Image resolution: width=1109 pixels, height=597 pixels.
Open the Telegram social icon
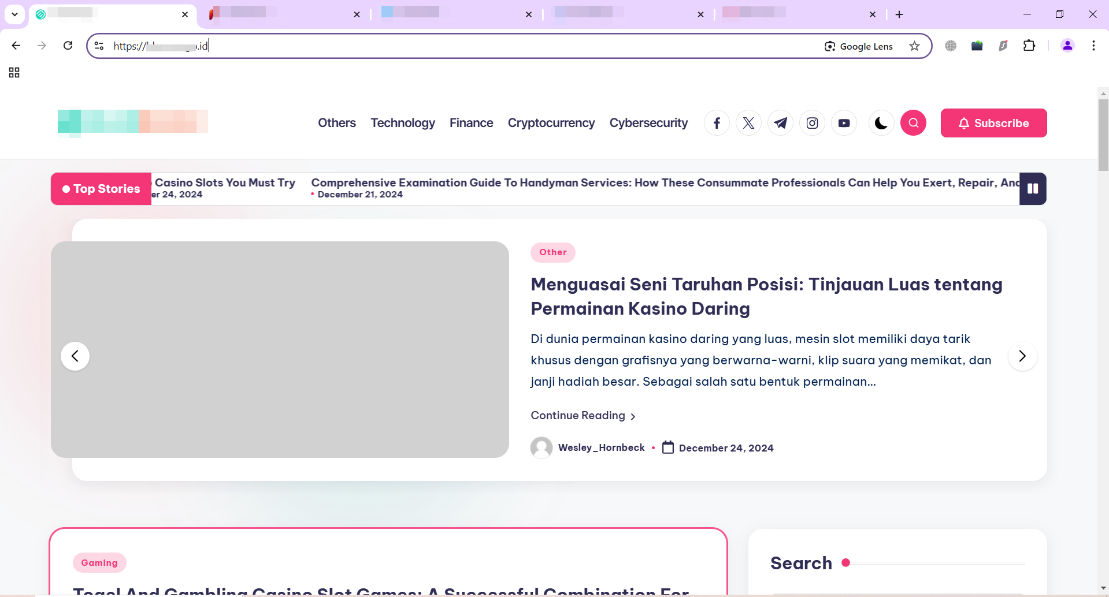[x=780, y=123]
